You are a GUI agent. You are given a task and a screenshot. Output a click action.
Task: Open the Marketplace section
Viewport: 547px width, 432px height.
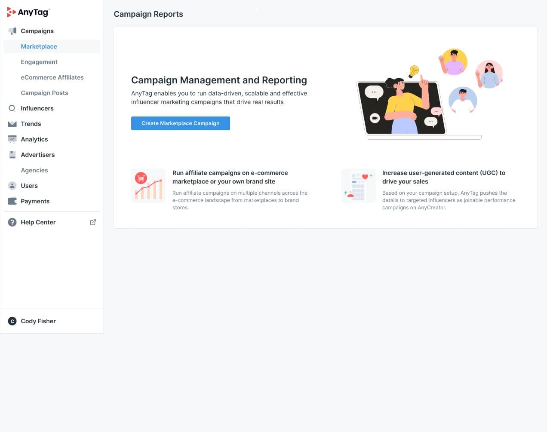point(39,46)
